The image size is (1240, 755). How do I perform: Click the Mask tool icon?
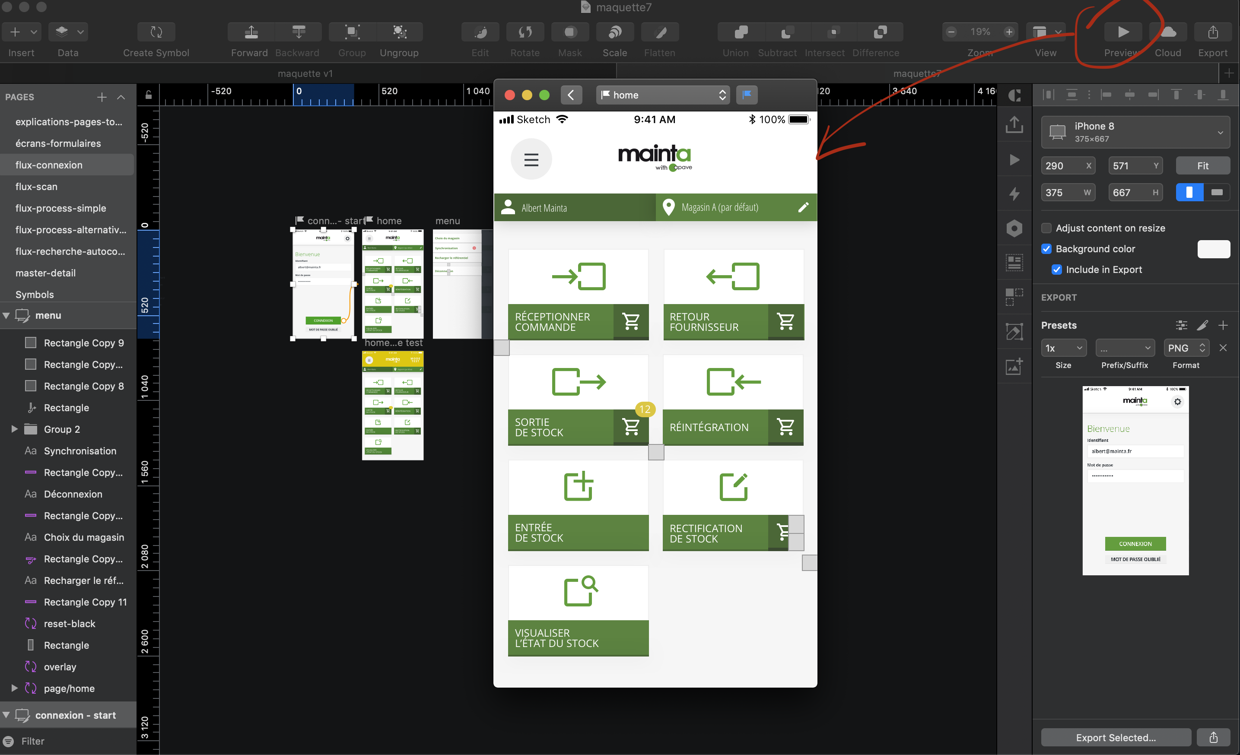[x=568, y=32]
